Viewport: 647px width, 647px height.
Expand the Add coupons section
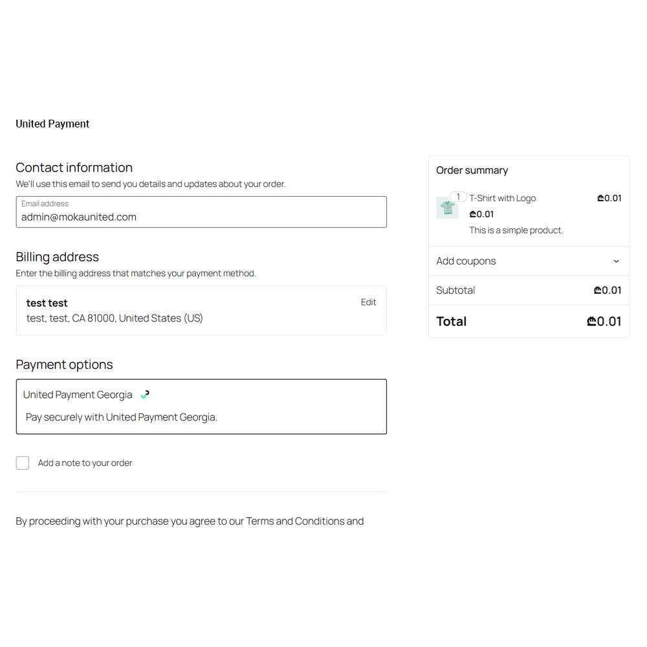466,261
